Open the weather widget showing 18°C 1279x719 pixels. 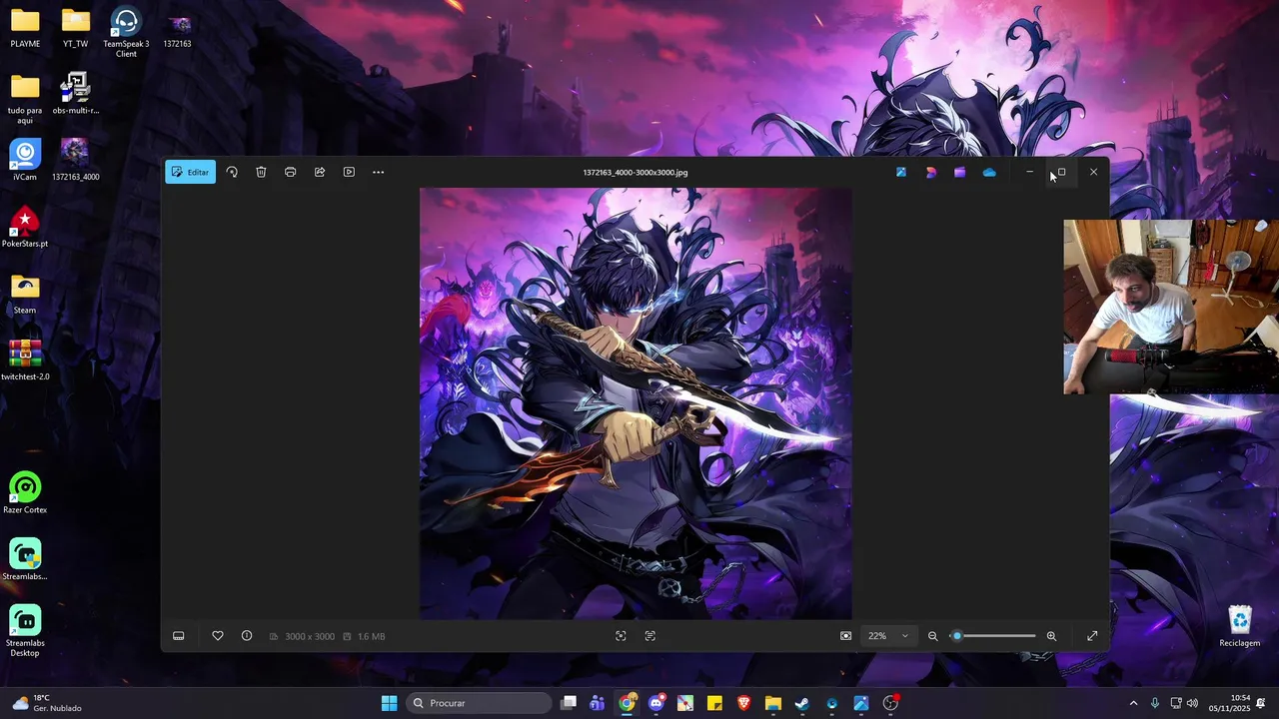tap(48, 703)
